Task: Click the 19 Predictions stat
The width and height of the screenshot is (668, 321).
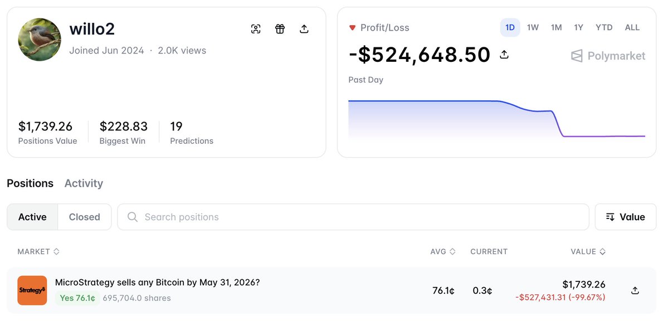Action: [192, 133]
